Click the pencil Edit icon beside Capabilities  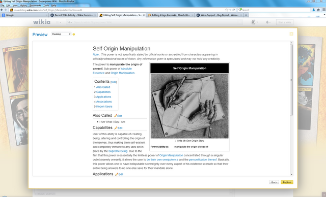[119, 128]
